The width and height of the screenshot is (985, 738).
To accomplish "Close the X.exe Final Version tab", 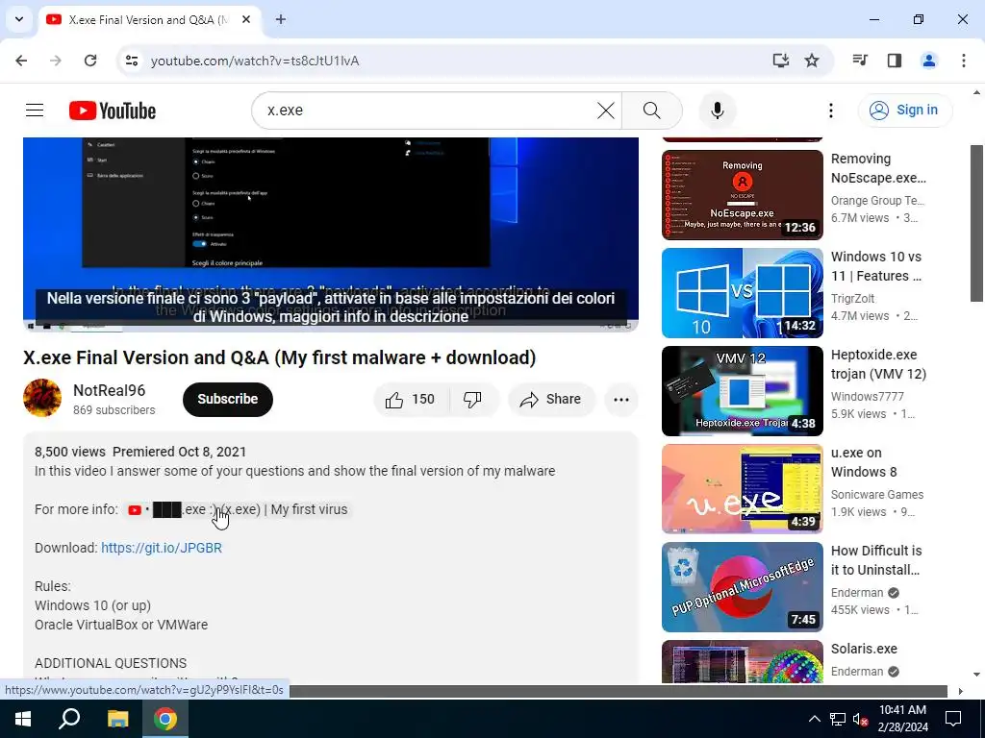I will pos(246,19).
